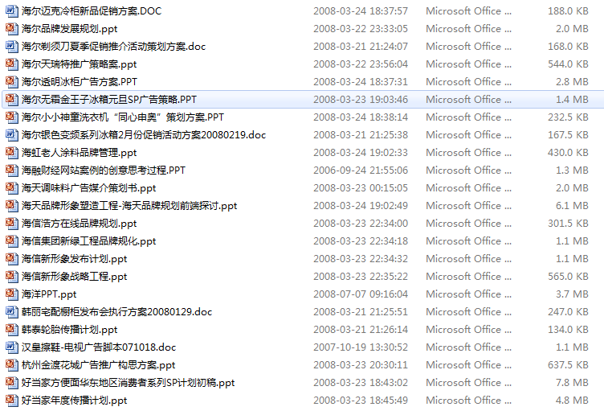Click the PPT icon next to 海尔透明冰柜广告方案.PPT
Image resolution: width=604 pixels, height=411 pixels.
pyautogui.click(x=11, y=82)
